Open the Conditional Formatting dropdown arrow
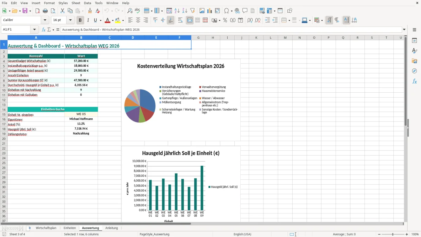Viewport: 421px width, 237px height. tap(322, 20)
